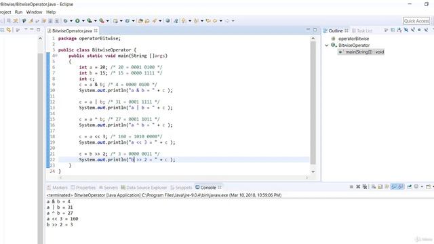The height and width of the screenshot is (244, 434).
Task: Click code line 'int a = 20;'
Action: coord(93,67)
